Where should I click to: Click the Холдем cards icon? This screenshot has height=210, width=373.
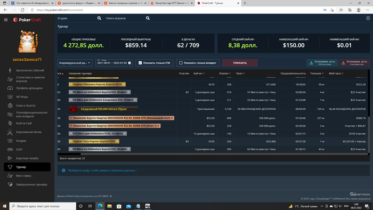10,141
